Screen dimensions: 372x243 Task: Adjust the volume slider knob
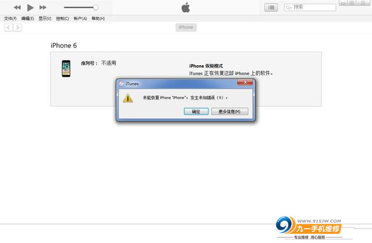click(95, 8)
